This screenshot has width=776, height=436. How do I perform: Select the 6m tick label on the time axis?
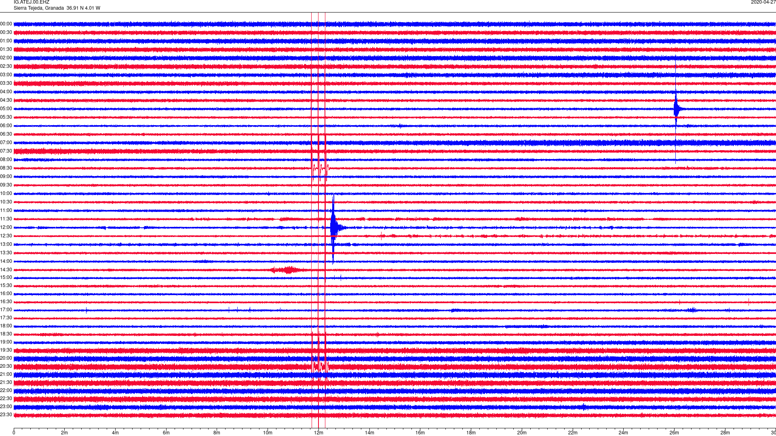[x=166, y=433]
